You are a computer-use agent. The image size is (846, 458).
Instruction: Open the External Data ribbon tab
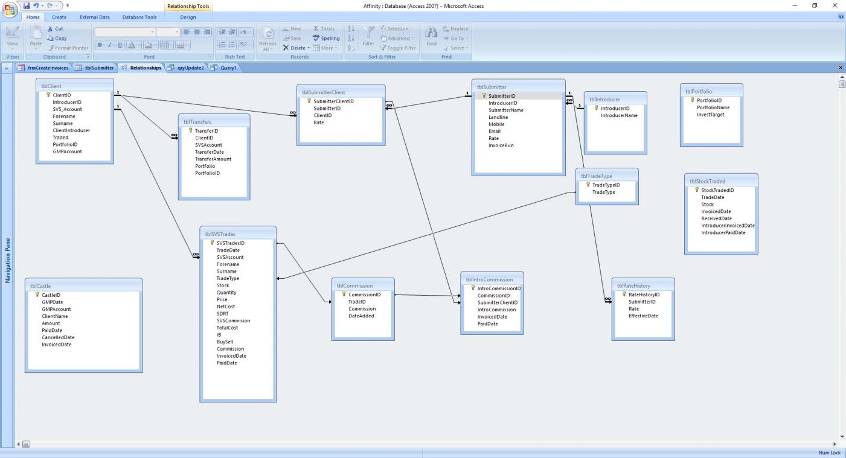point(95,17)
